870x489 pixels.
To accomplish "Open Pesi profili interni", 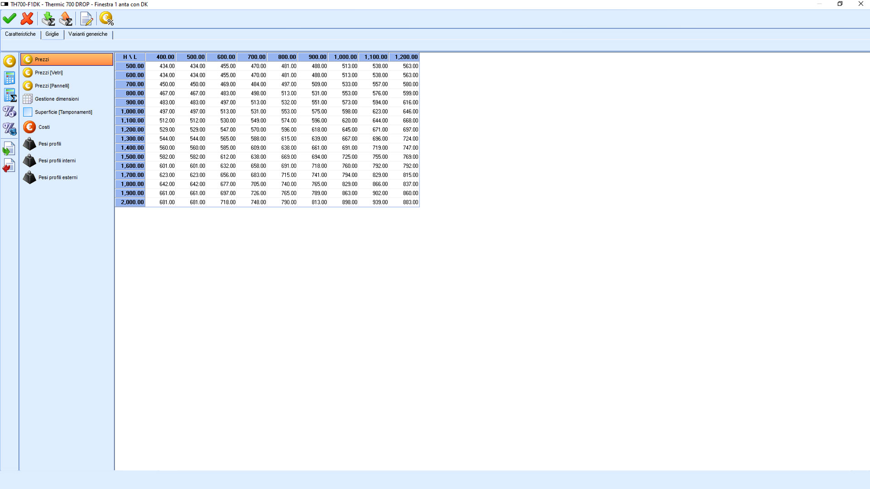I will coord(57,161).
